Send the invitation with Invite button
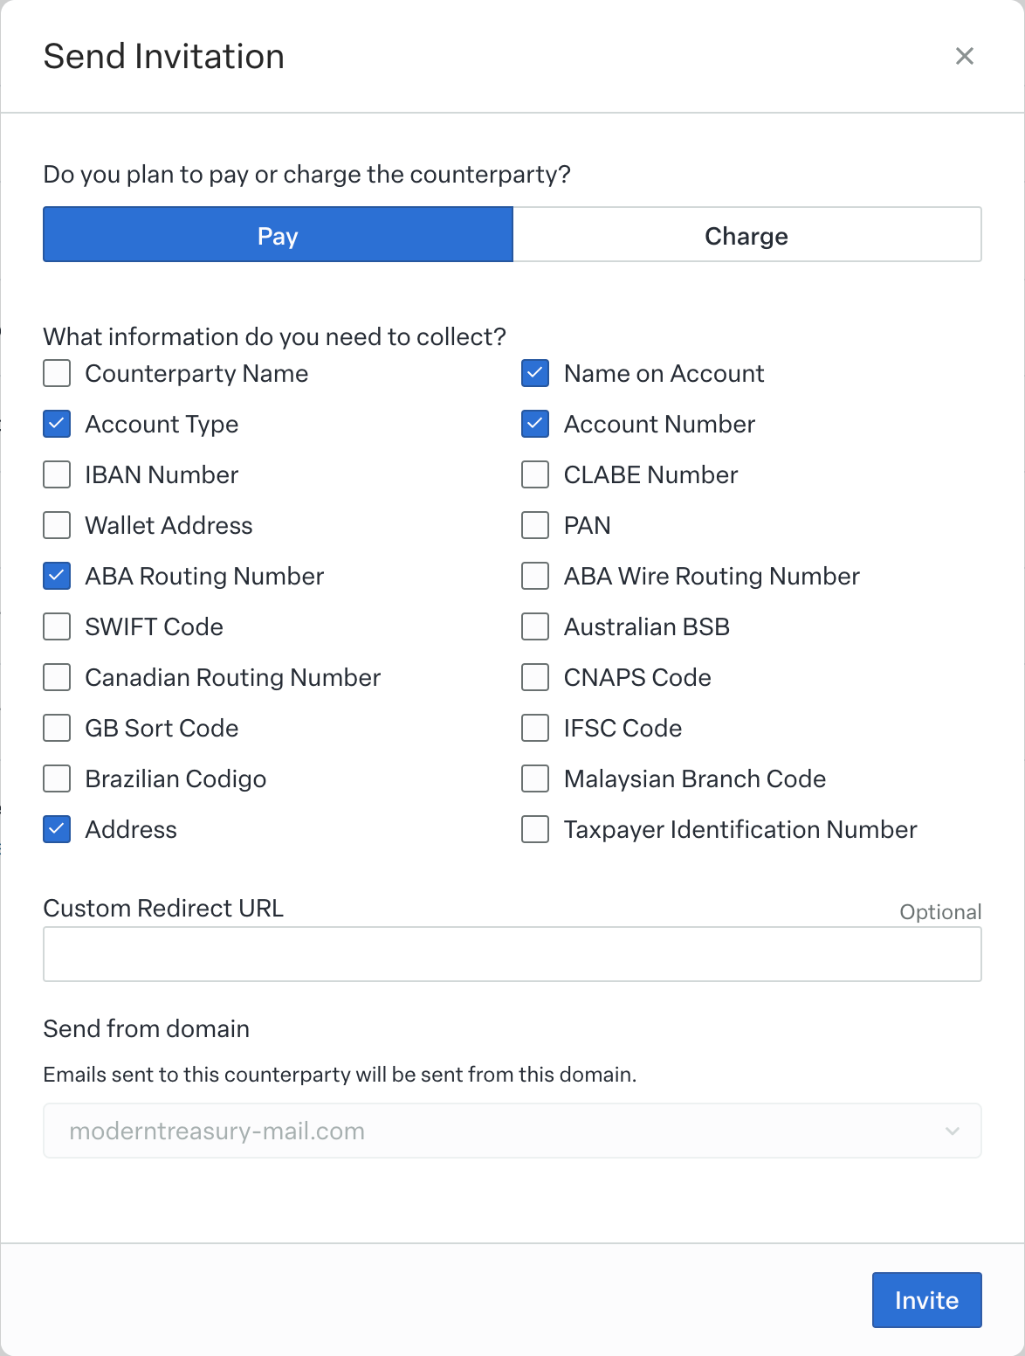The width and height of the screenshot is (1025, 1356). pos(926,1300)
